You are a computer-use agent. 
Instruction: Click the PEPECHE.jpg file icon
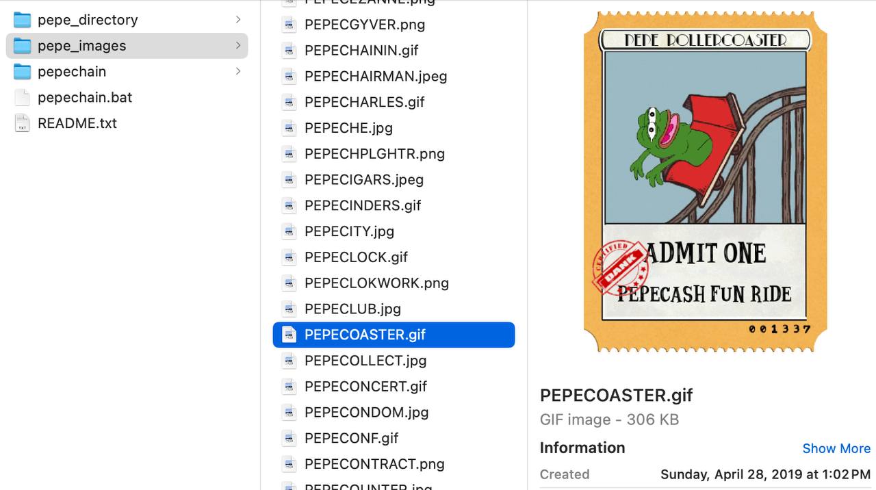pyautogui.click(x=289, y=128)
